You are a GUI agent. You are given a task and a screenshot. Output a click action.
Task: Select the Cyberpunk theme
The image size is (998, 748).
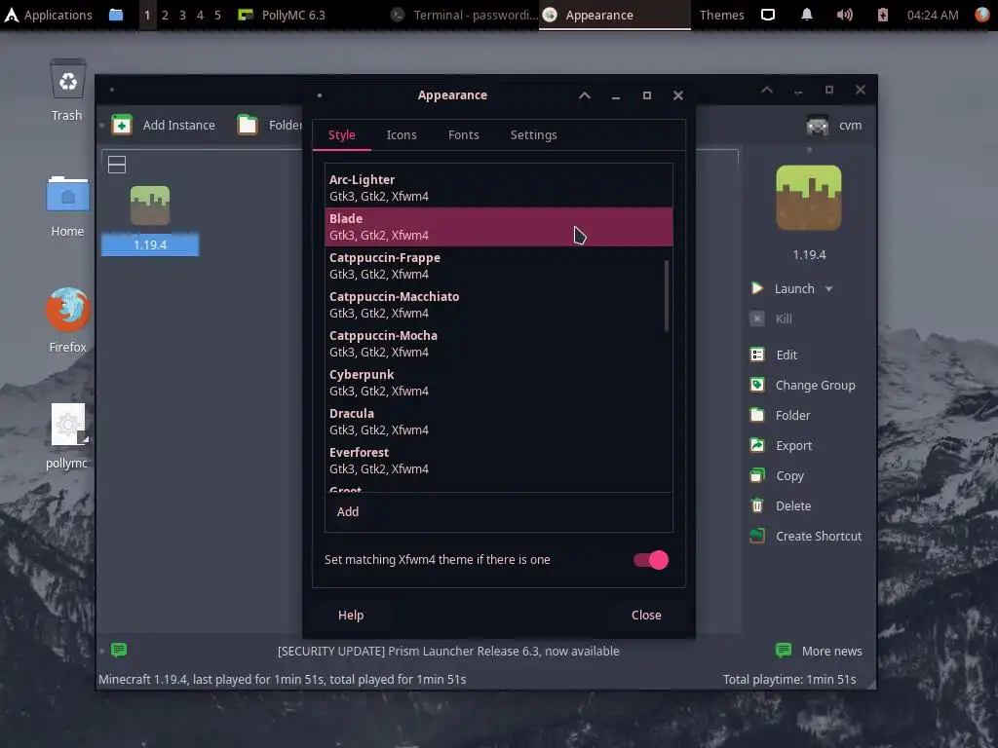(498, 382)
